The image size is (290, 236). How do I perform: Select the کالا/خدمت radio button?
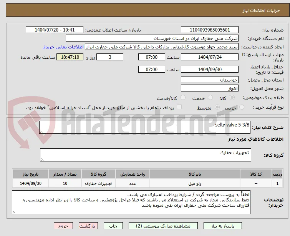[x=183, y=98]
